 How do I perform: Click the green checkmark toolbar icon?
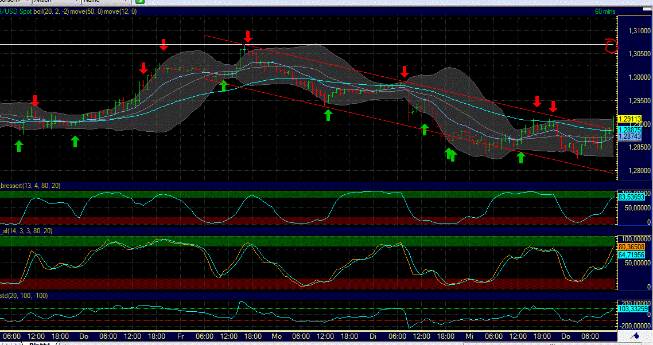click(x=140, y=2)
